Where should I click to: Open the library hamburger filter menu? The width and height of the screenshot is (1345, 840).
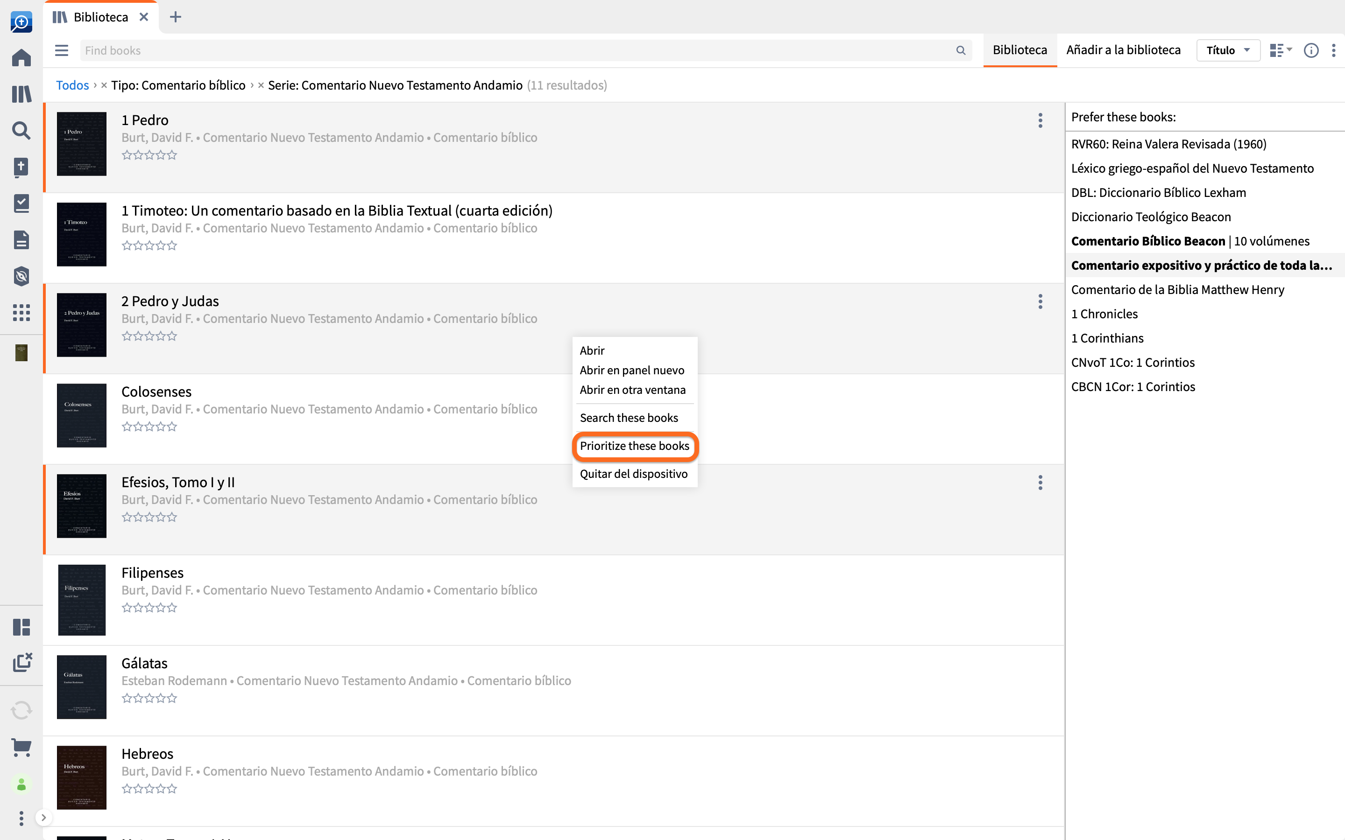coord(62,50)
